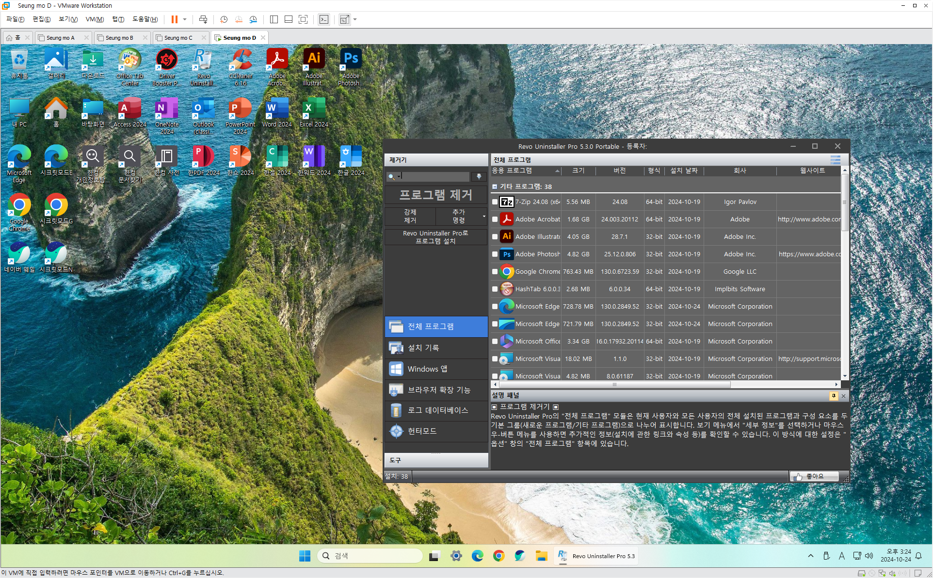Open 로그 데이터베이스 in sidebar

436,410
